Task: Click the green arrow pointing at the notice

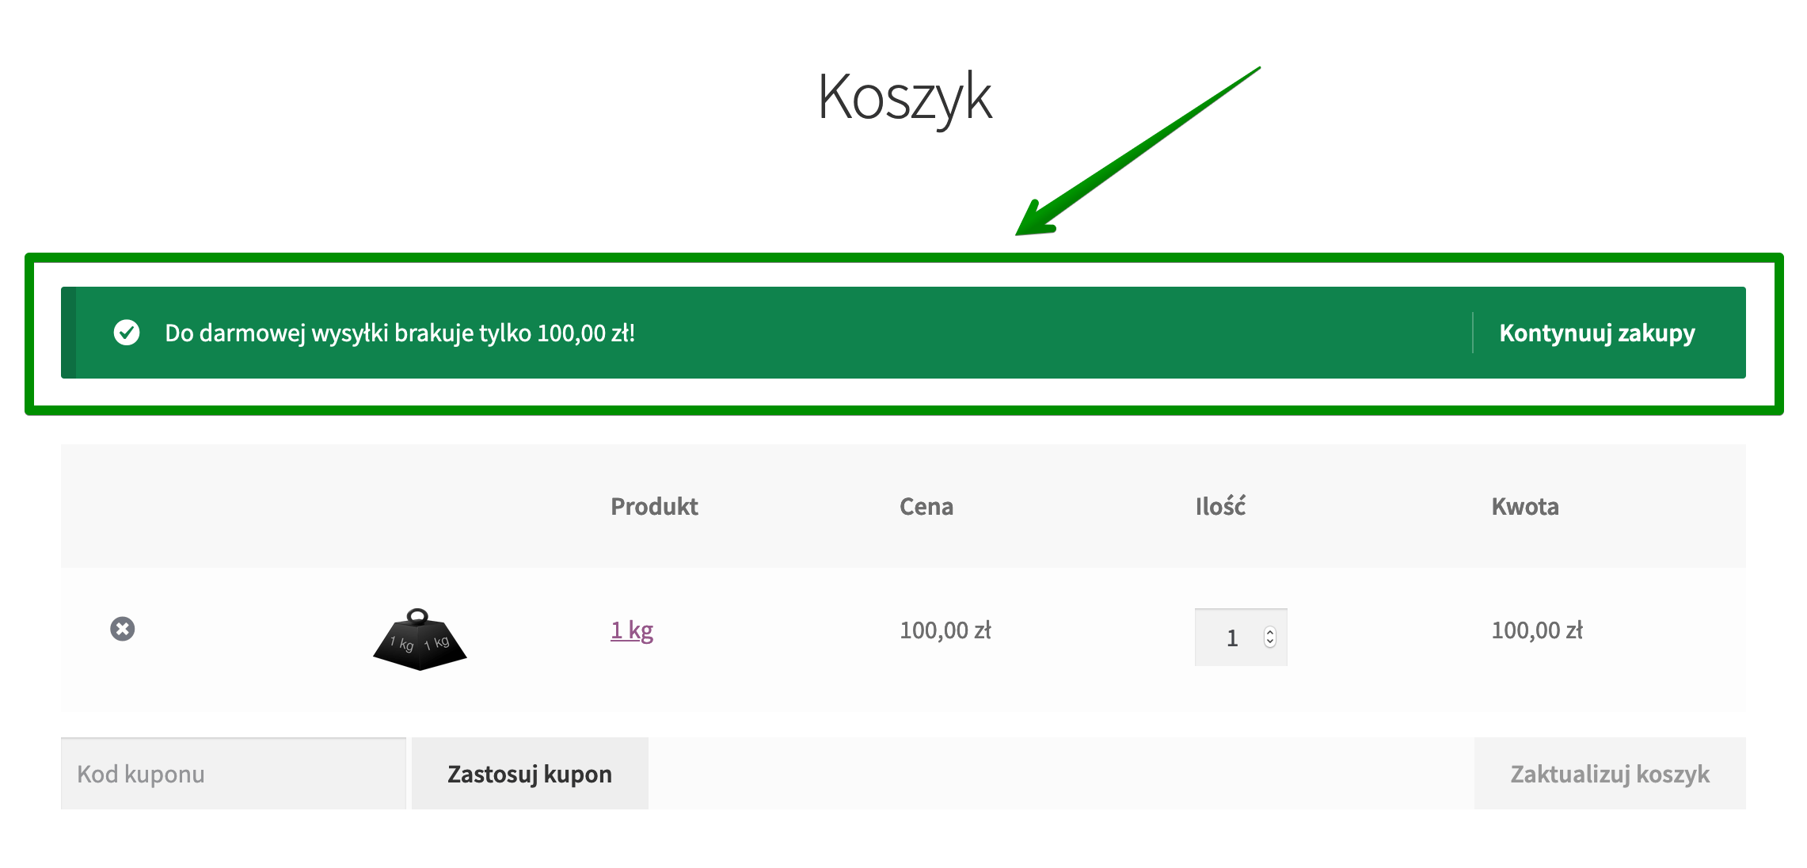Action: (x=1137, y=152)
